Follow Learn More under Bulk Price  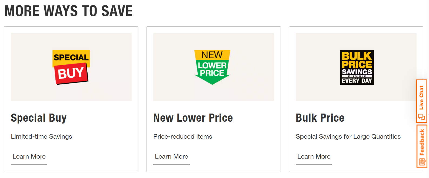tap(314, 157)
